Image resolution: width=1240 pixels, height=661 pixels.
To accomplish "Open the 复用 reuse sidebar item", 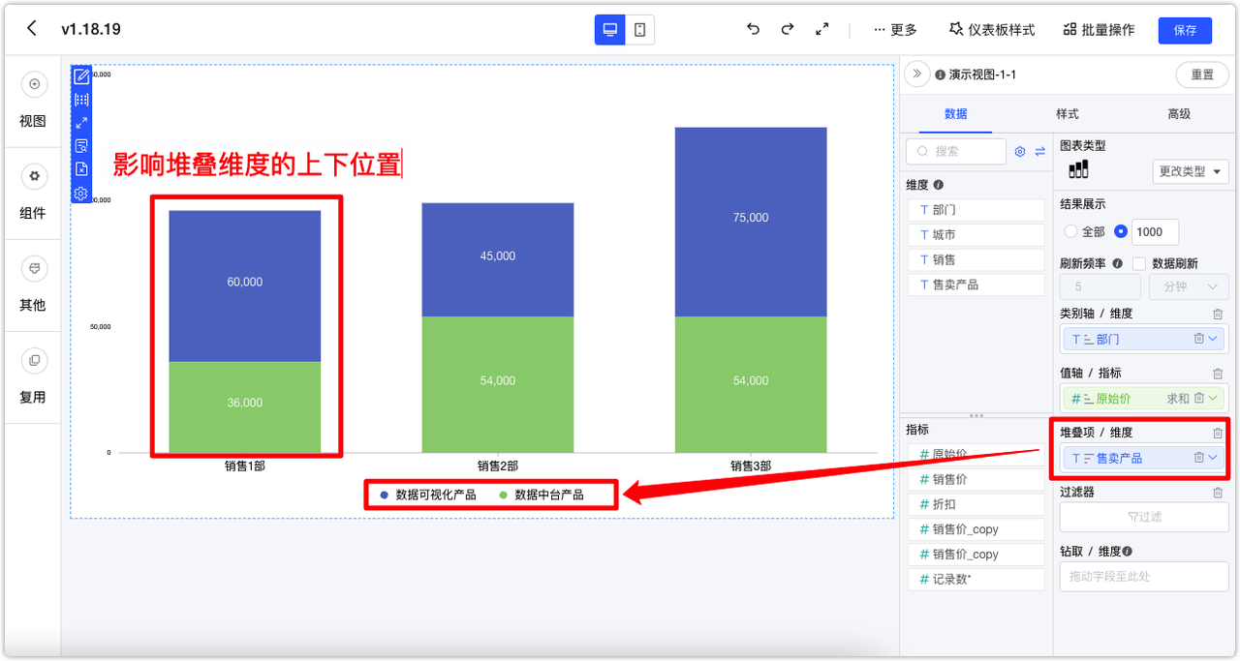I will coord(33,377).
